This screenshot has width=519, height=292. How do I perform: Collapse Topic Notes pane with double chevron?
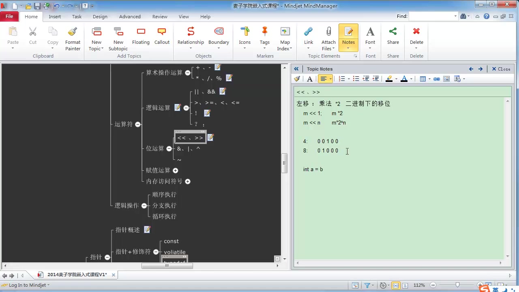click(296, 69)
